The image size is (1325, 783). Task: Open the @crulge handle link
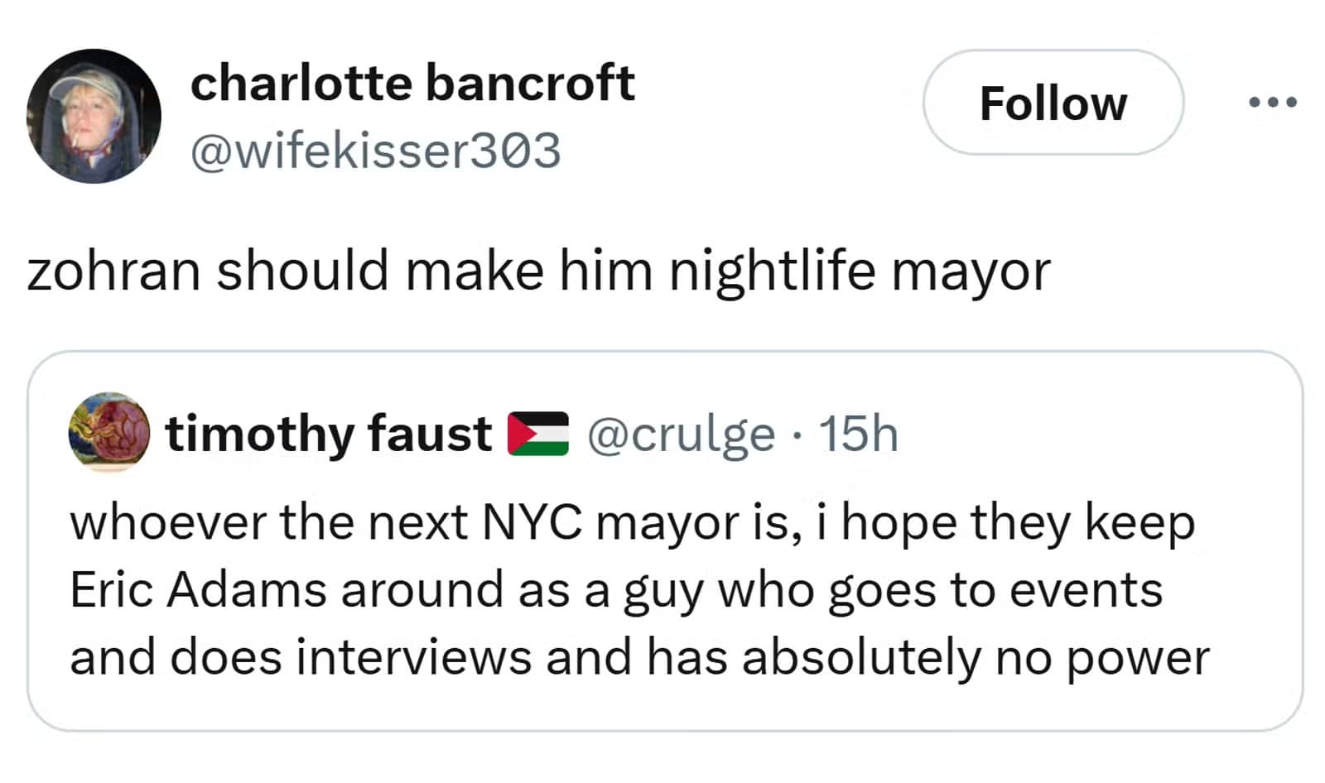(x=681, y=433)
